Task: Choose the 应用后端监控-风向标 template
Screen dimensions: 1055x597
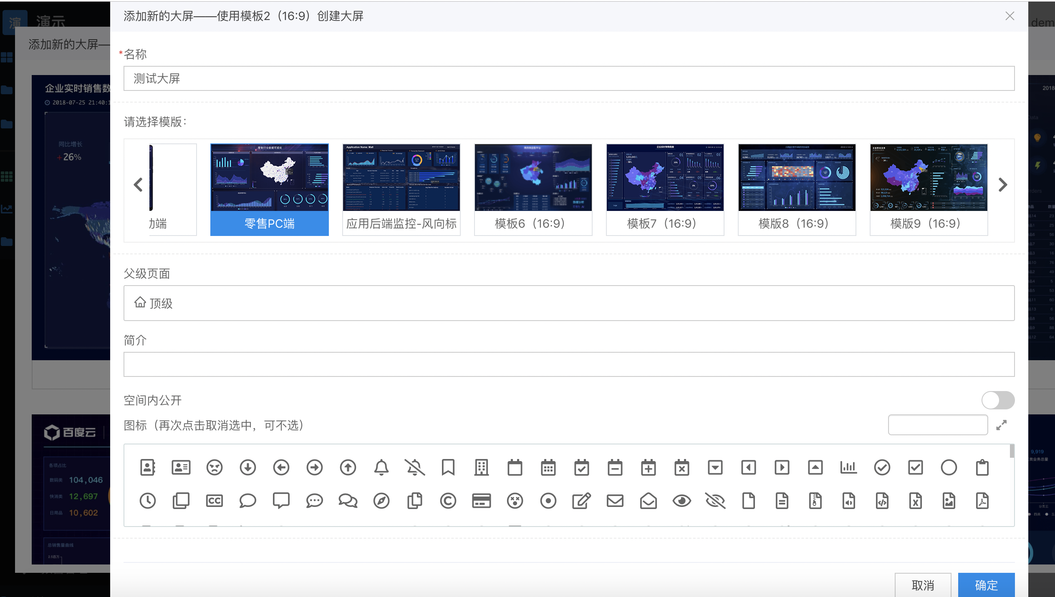Action: tap(401, 190)
